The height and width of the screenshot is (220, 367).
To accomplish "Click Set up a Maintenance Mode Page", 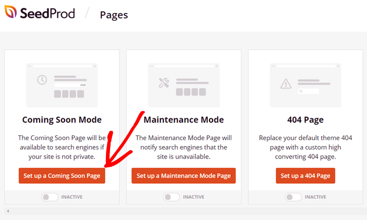I will pos(183,176).
